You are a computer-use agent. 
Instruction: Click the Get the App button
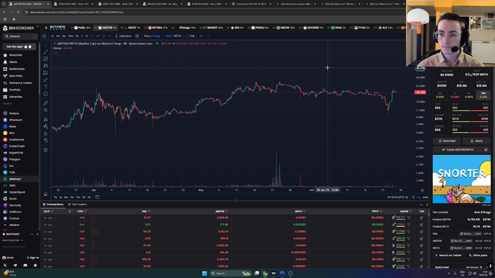19,47
